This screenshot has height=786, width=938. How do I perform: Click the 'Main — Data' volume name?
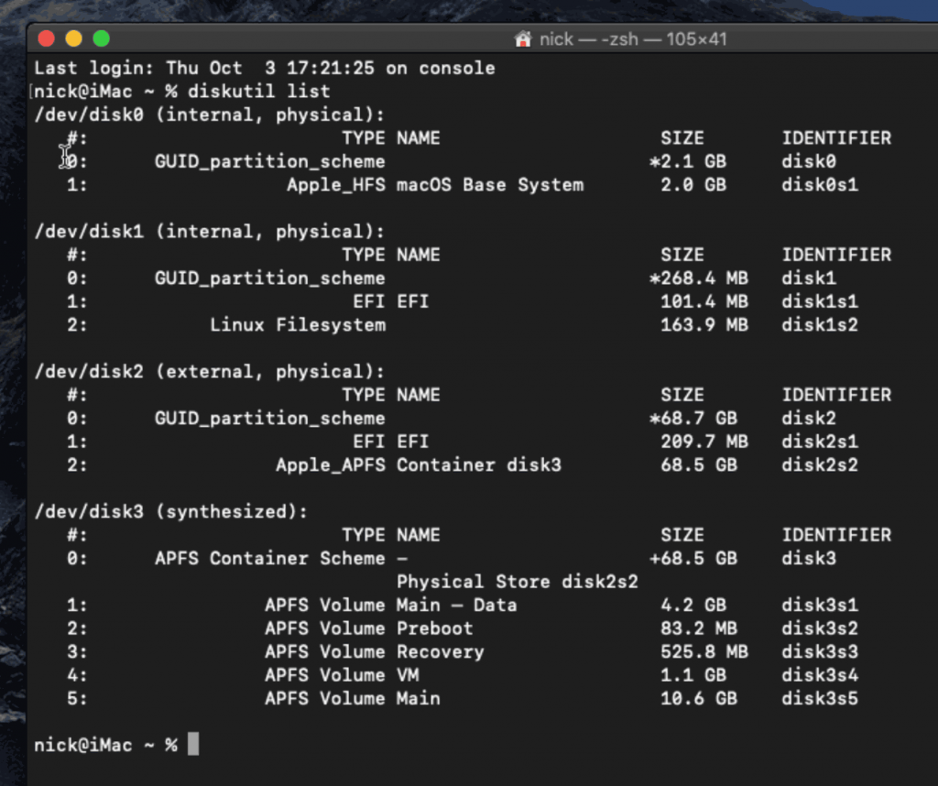(457, 604)
